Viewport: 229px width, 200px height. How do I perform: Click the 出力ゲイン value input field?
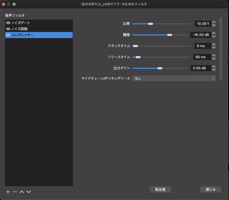200,68
